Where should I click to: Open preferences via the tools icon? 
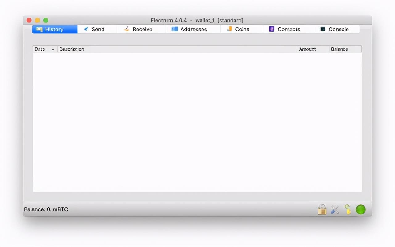coord(335,210)
